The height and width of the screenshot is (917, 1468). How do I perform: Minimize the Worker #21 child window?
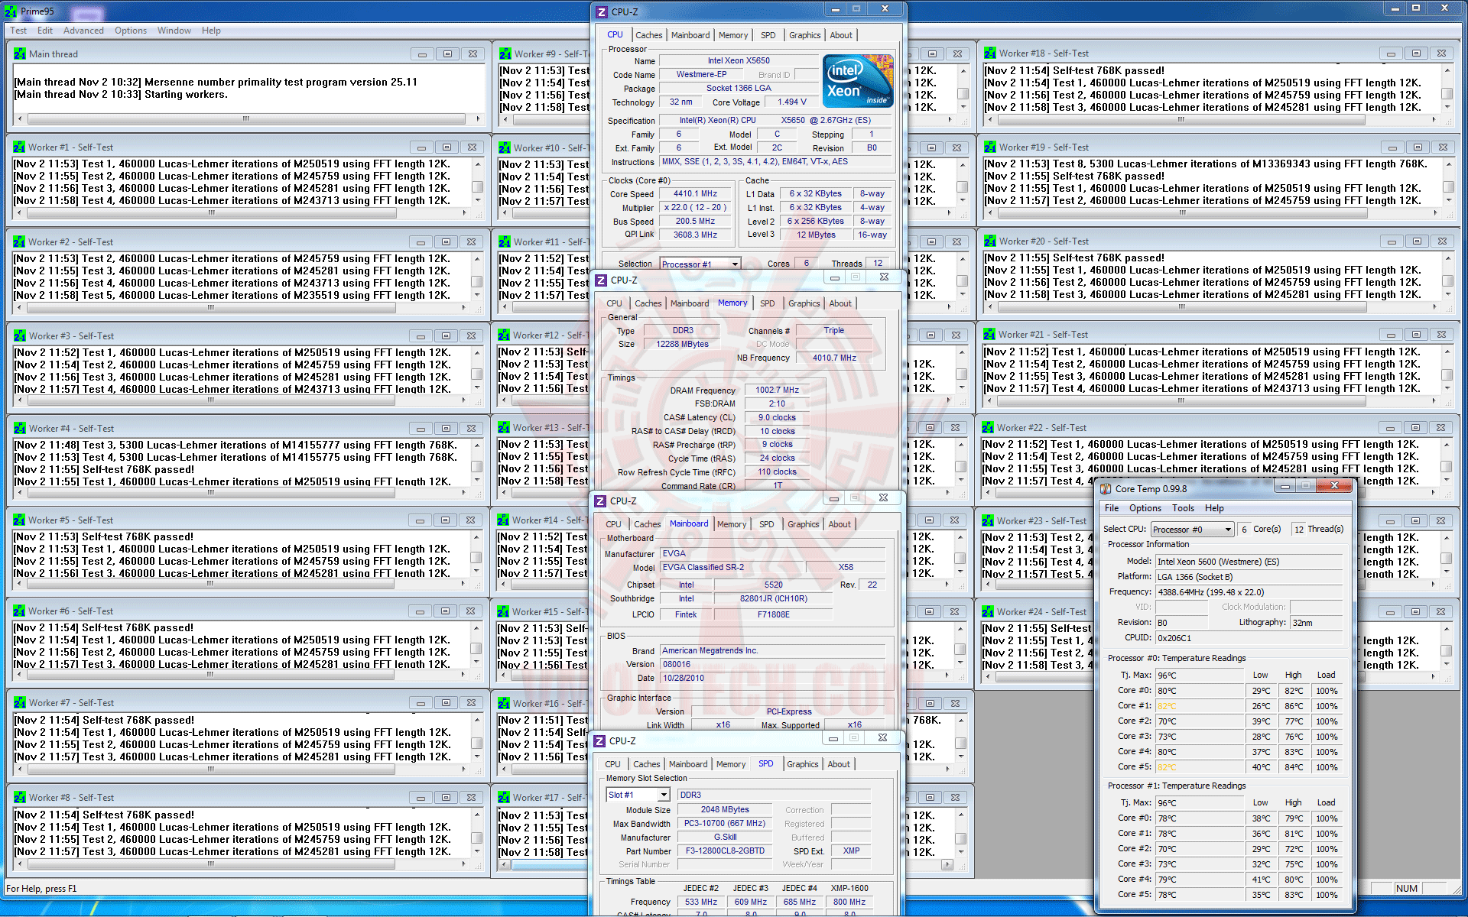click(1390, 335)
